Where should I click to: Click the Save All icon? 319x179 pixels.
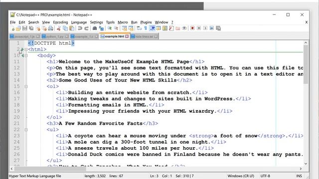pos(31,28)
